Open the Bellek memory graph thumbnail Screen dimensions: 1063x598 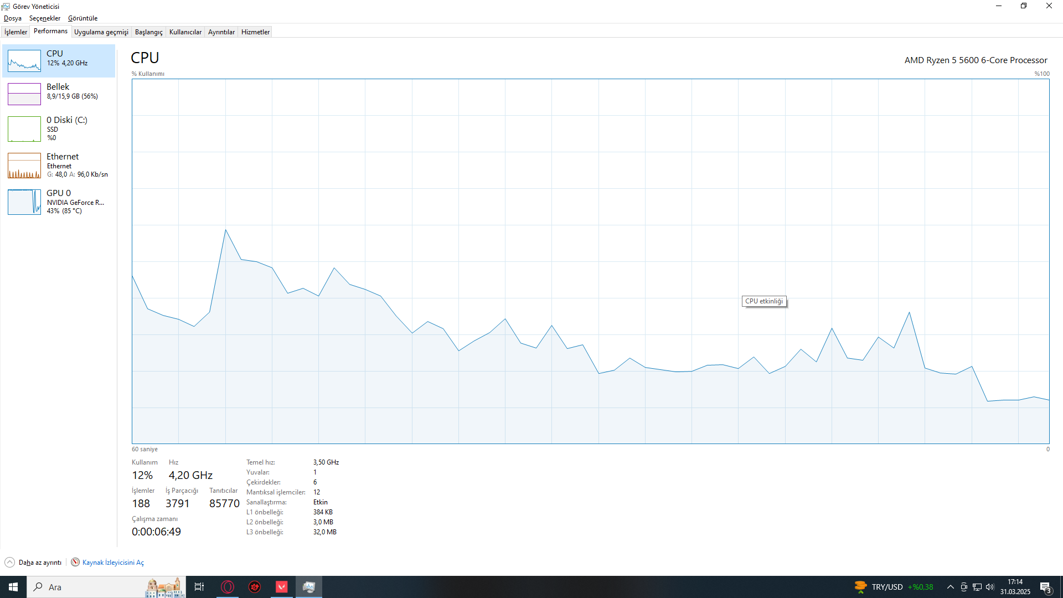click(24, 94)
